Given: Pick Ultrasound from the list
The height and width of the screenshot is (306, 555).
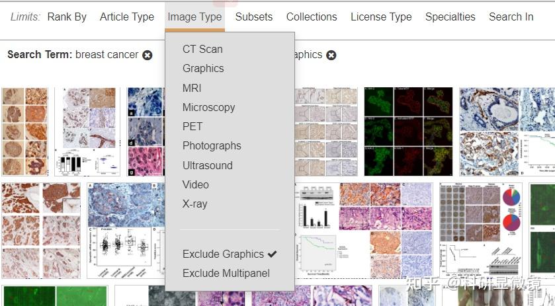Looking at the screenshot, I should coord(207,165).
